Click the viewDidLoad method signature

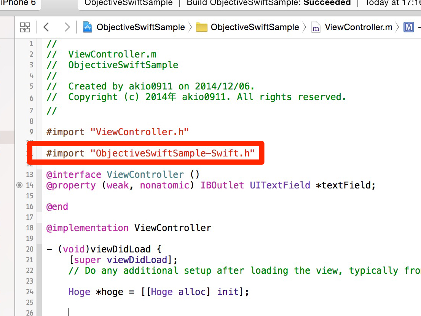[x=104, y=249]
